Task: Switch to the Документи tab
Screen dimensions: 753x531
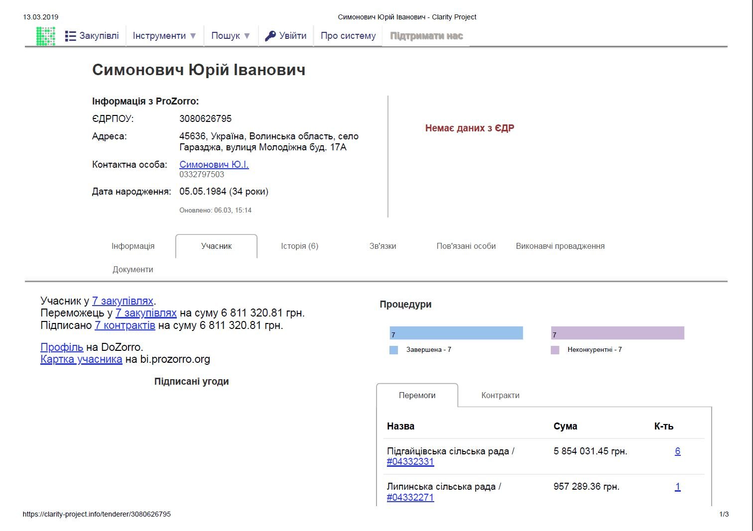Action: point(133,270)
